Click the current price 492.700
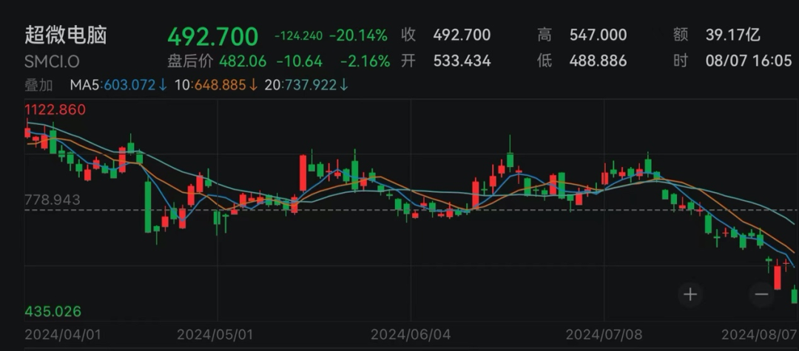This screenshot has height=351, width=799. pyautogui.click(x=213, y=37)
